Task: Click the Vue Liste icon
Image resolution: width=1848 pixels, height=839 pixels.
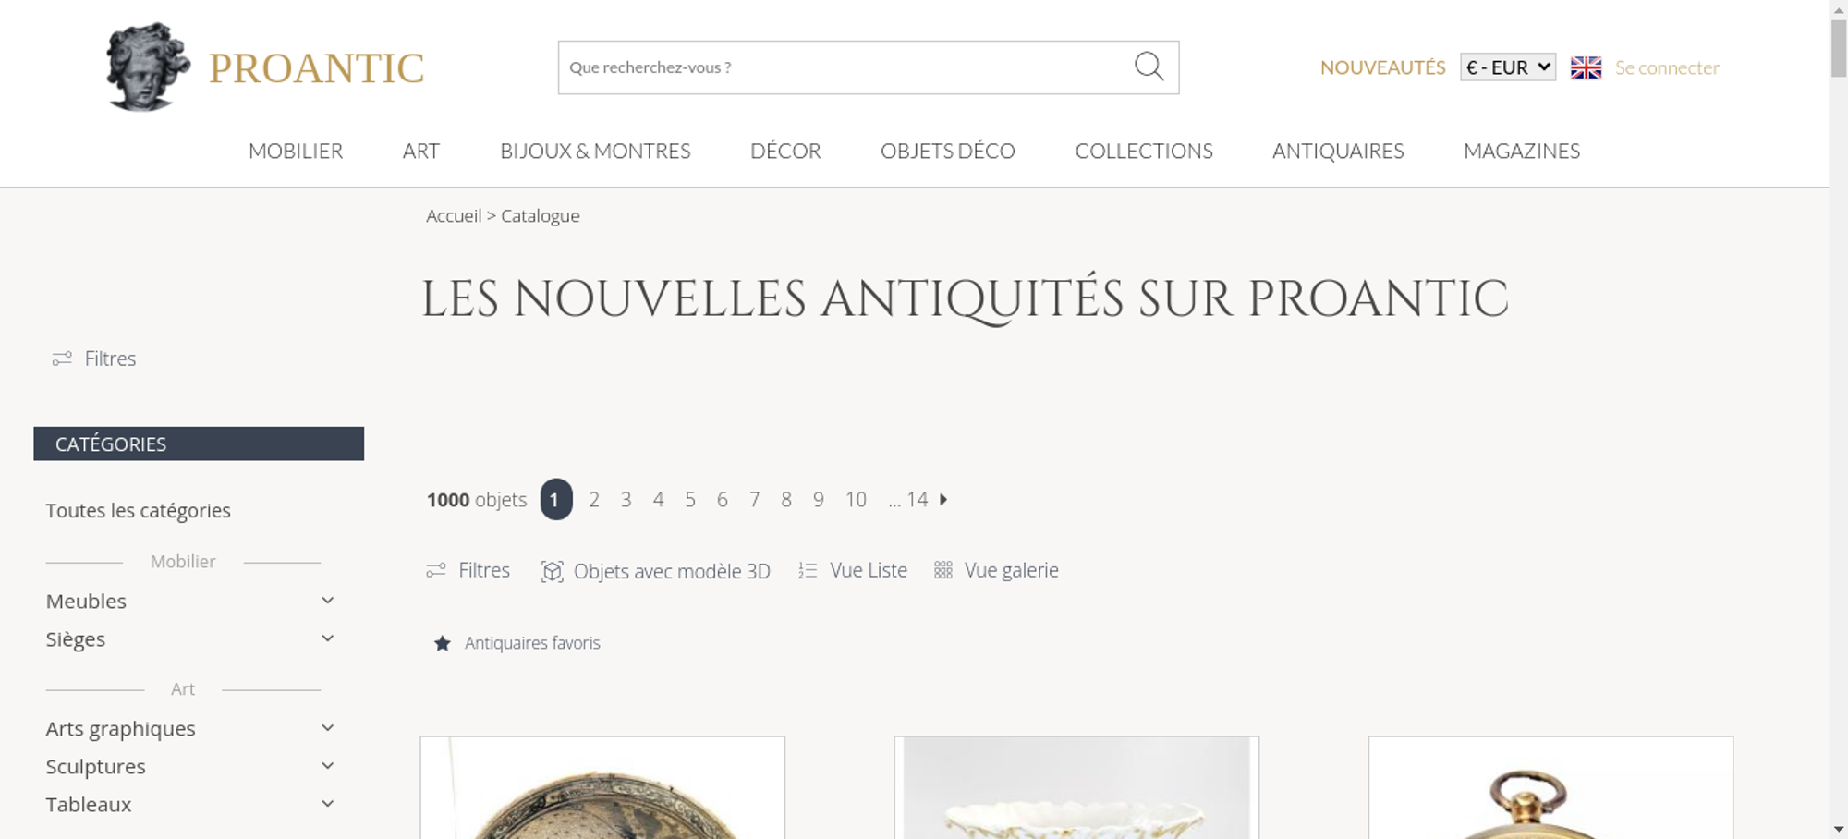Action: click(x=808, y=571)
